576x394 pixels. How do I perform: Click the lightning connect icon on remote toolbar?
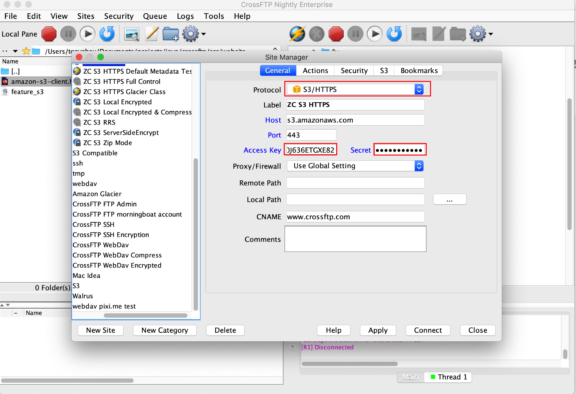tap(297, 34)
